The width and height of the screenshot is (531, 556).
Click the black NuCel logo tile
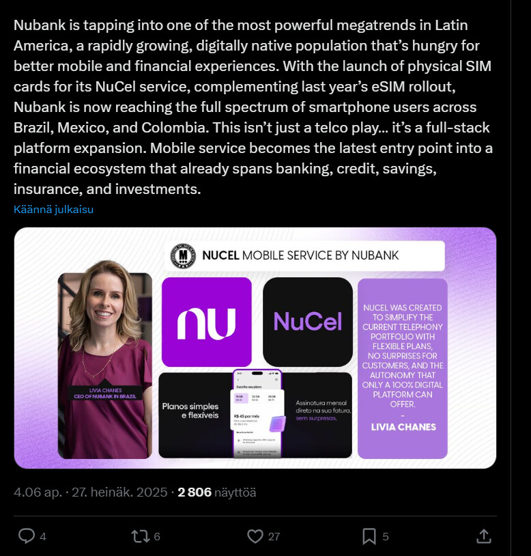point(307,322)
